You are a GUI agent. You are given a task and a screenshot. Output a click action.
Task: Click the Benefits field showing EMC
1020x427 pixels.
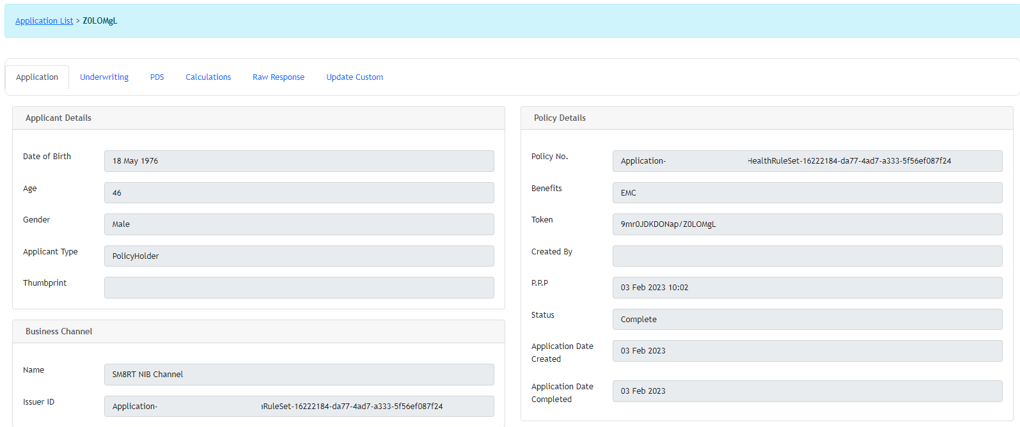[x=807, y=193]
